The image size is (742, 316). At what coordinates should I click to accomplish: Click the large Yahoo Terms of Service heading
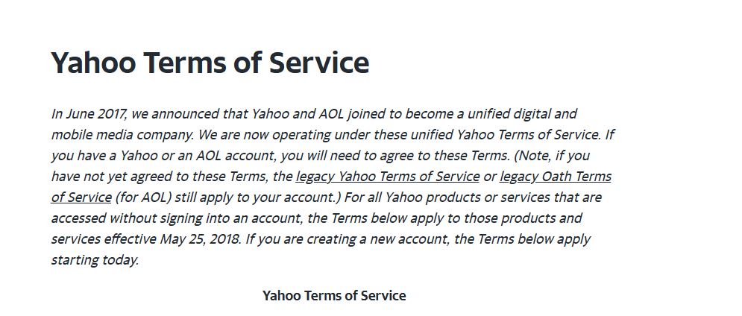tap(210, 63)
